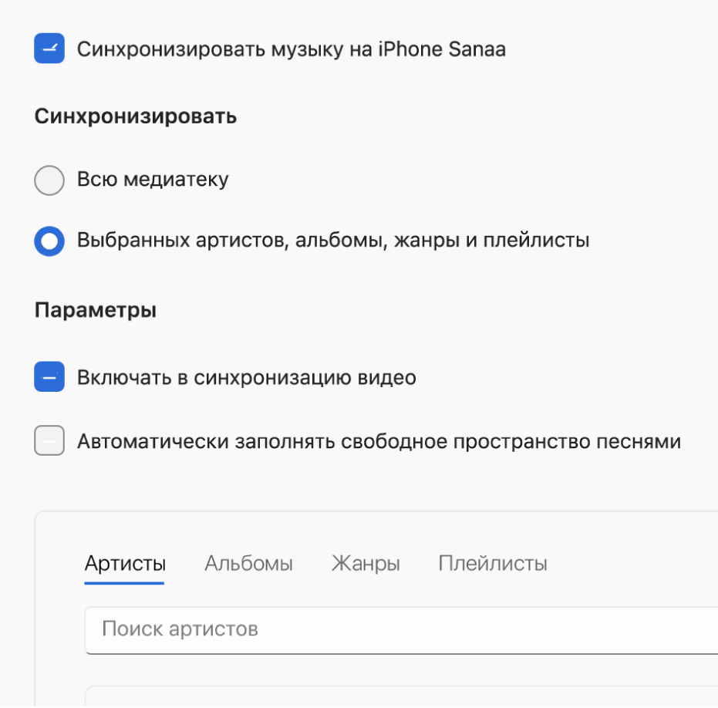Click the "Всю медиатеку" label text
Screen dimensions: 718x708
coord(153,180)
